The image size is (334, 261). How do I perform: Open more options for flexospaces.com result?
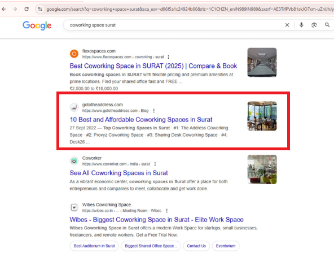click(x=169, y=57)
